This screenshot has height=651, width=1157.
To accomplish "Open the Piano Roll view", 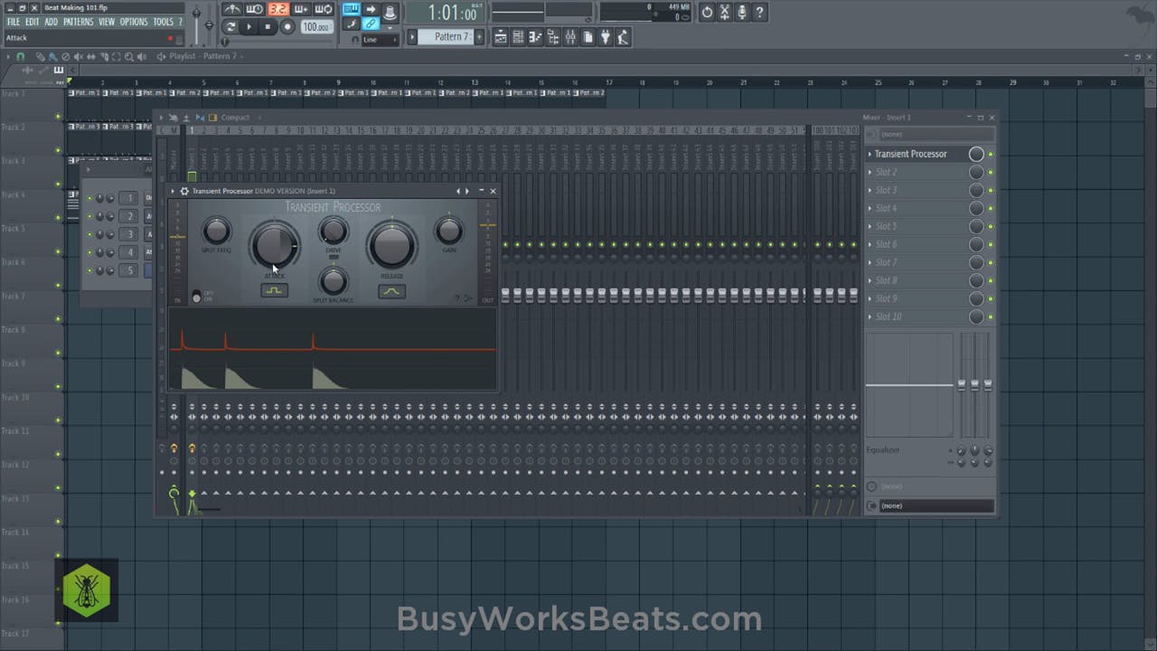I will [536, 36].
